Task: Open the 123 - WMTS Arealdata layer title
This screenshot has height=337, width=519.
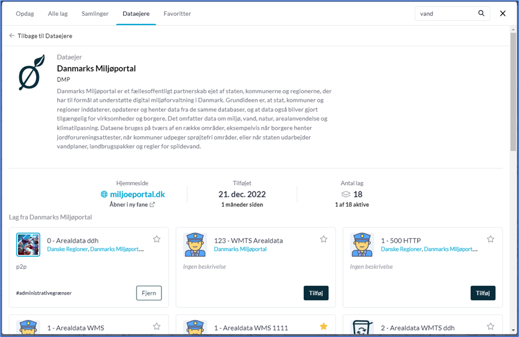Action: click(x=248, y=240)
